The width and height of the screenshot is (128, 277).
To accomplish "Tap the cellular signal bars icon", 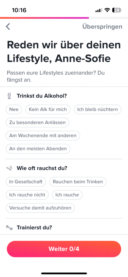I will (x=99, y=11).
